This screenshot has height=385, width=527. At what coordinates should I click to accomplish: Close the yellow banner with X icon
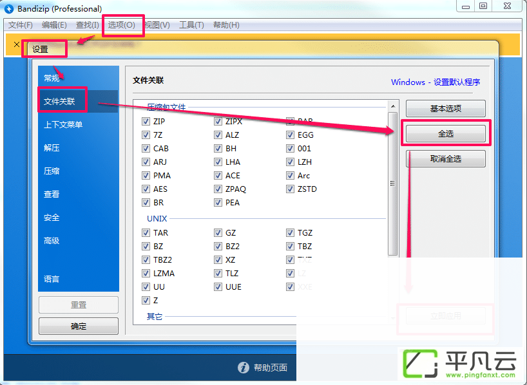click(x=17, y=44)
